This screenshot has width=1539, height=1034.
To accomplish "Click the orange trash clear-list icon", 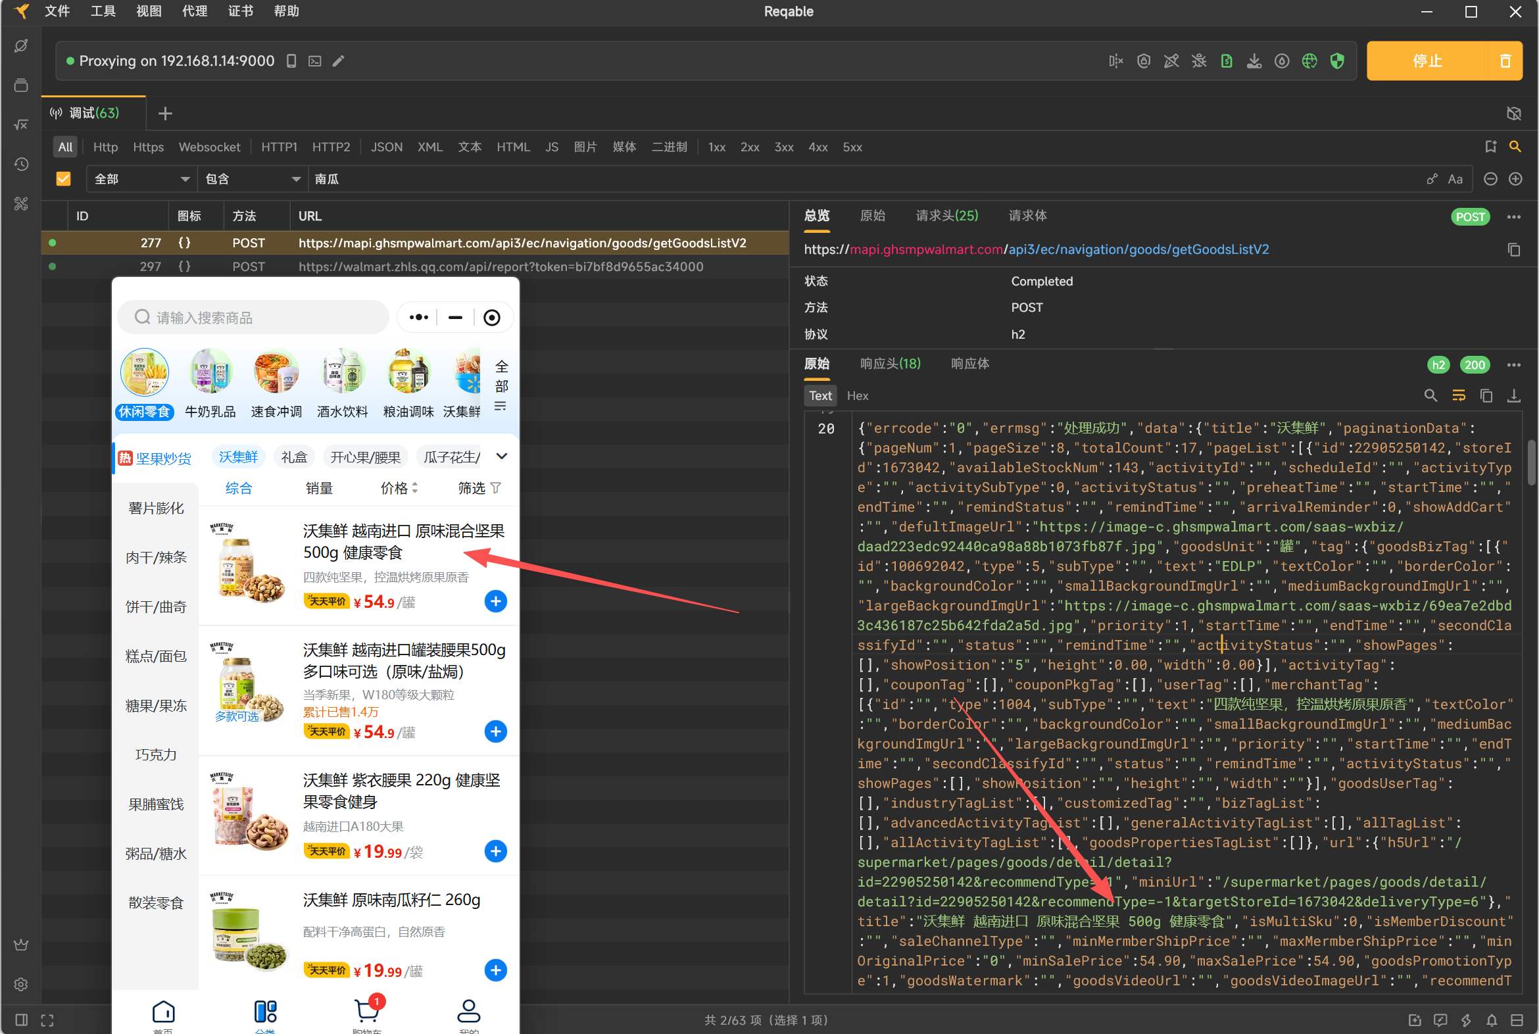I will click(x=1505, y=61).
